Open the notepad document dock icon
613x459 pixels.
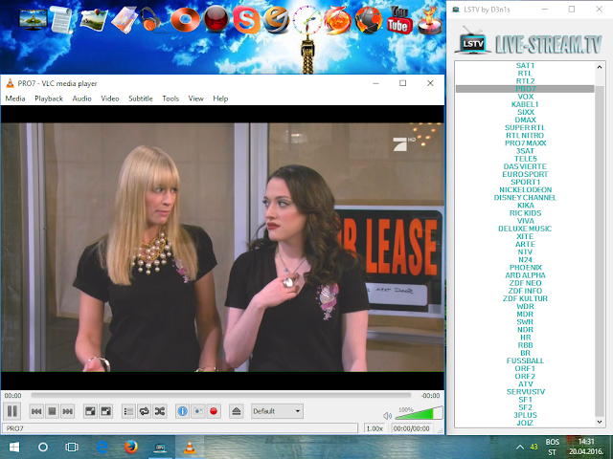(x=61, y=19)
